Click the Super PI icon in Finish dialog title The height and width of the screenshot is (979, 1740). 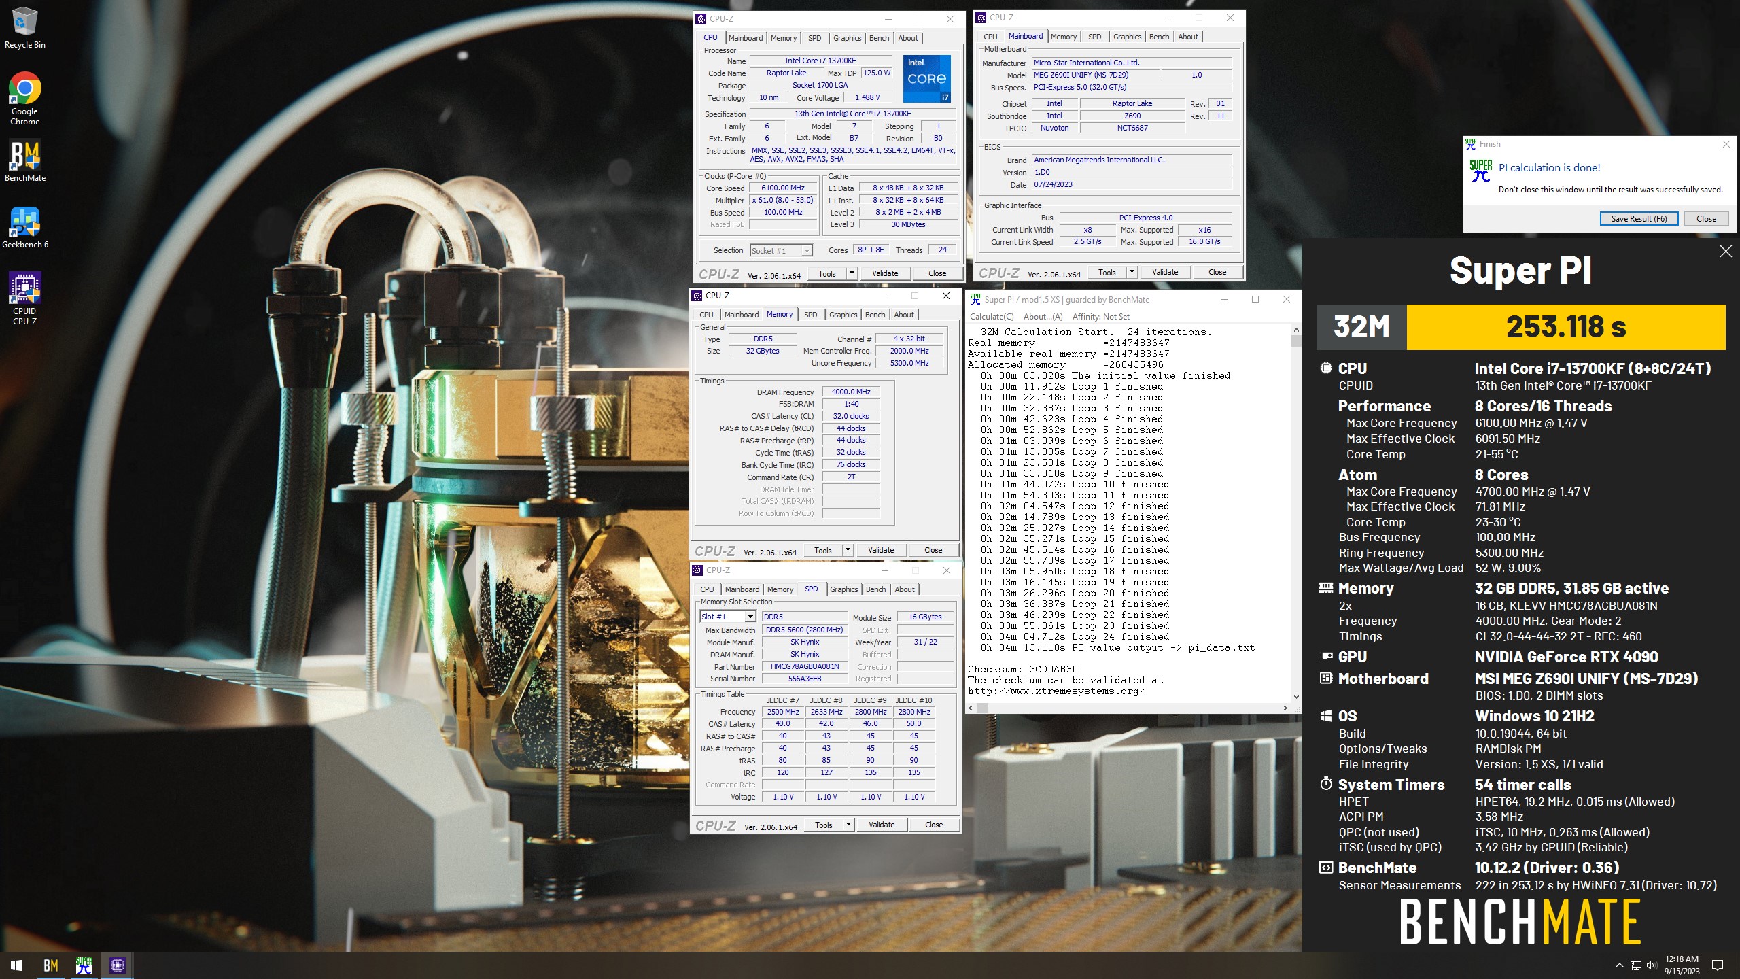(x=1471, y=144)
